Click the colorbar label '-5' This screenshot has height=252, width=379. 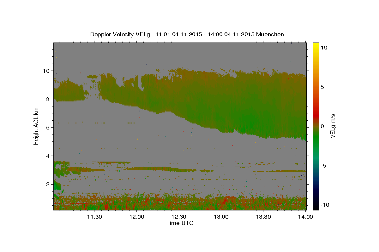point(323,166)
